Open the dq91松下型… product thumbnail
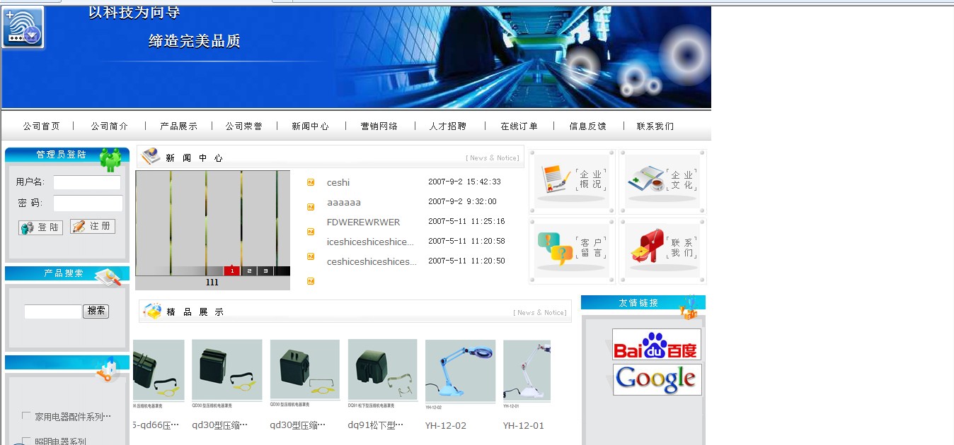The image size is (954, 445). pos(382,374)
